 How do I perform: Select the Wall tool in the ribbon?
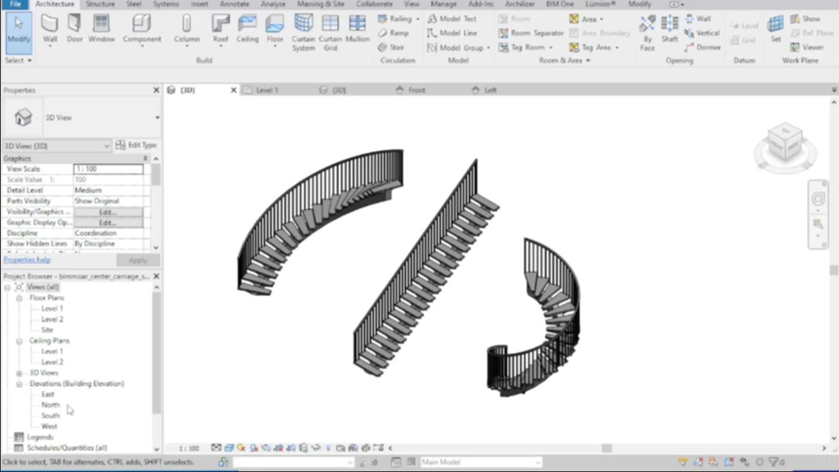(x=50, y=28)
